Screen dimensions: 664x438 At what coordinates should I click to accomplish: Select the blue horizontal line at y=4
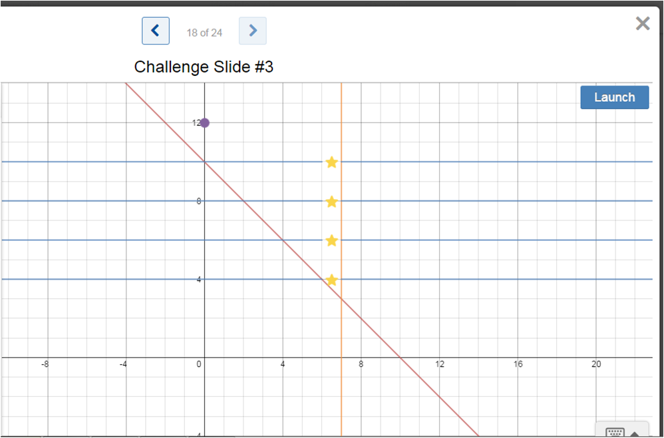point(466,279)
